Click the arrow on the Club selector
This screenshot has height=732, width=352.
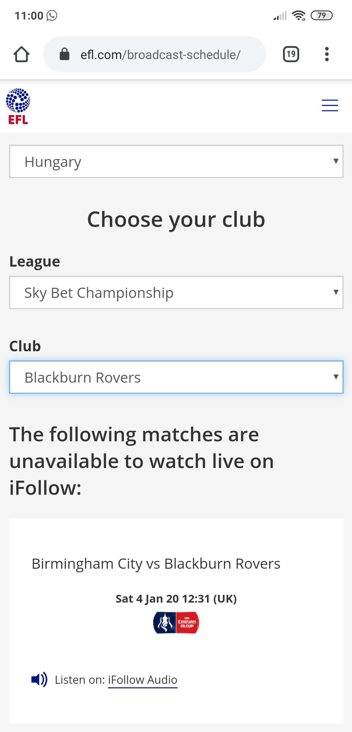point(336,377)
